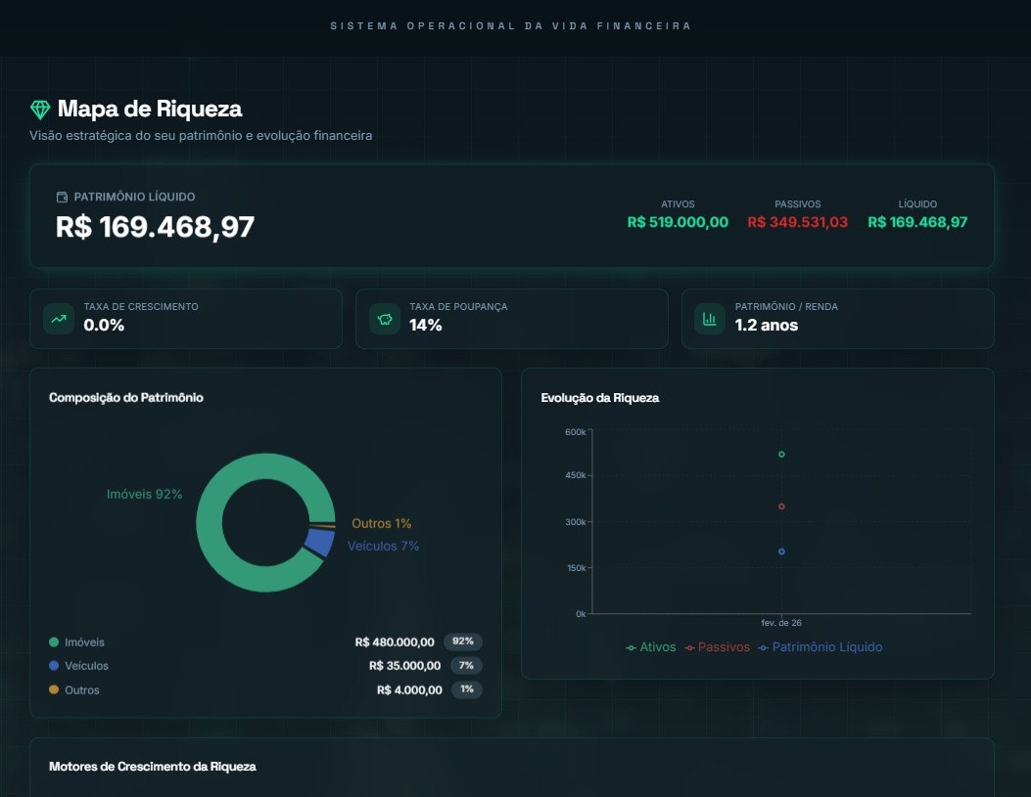Click the green Imóveis legend dot
The width and height of the screenshot is (1031, 797).
[54, 642]
